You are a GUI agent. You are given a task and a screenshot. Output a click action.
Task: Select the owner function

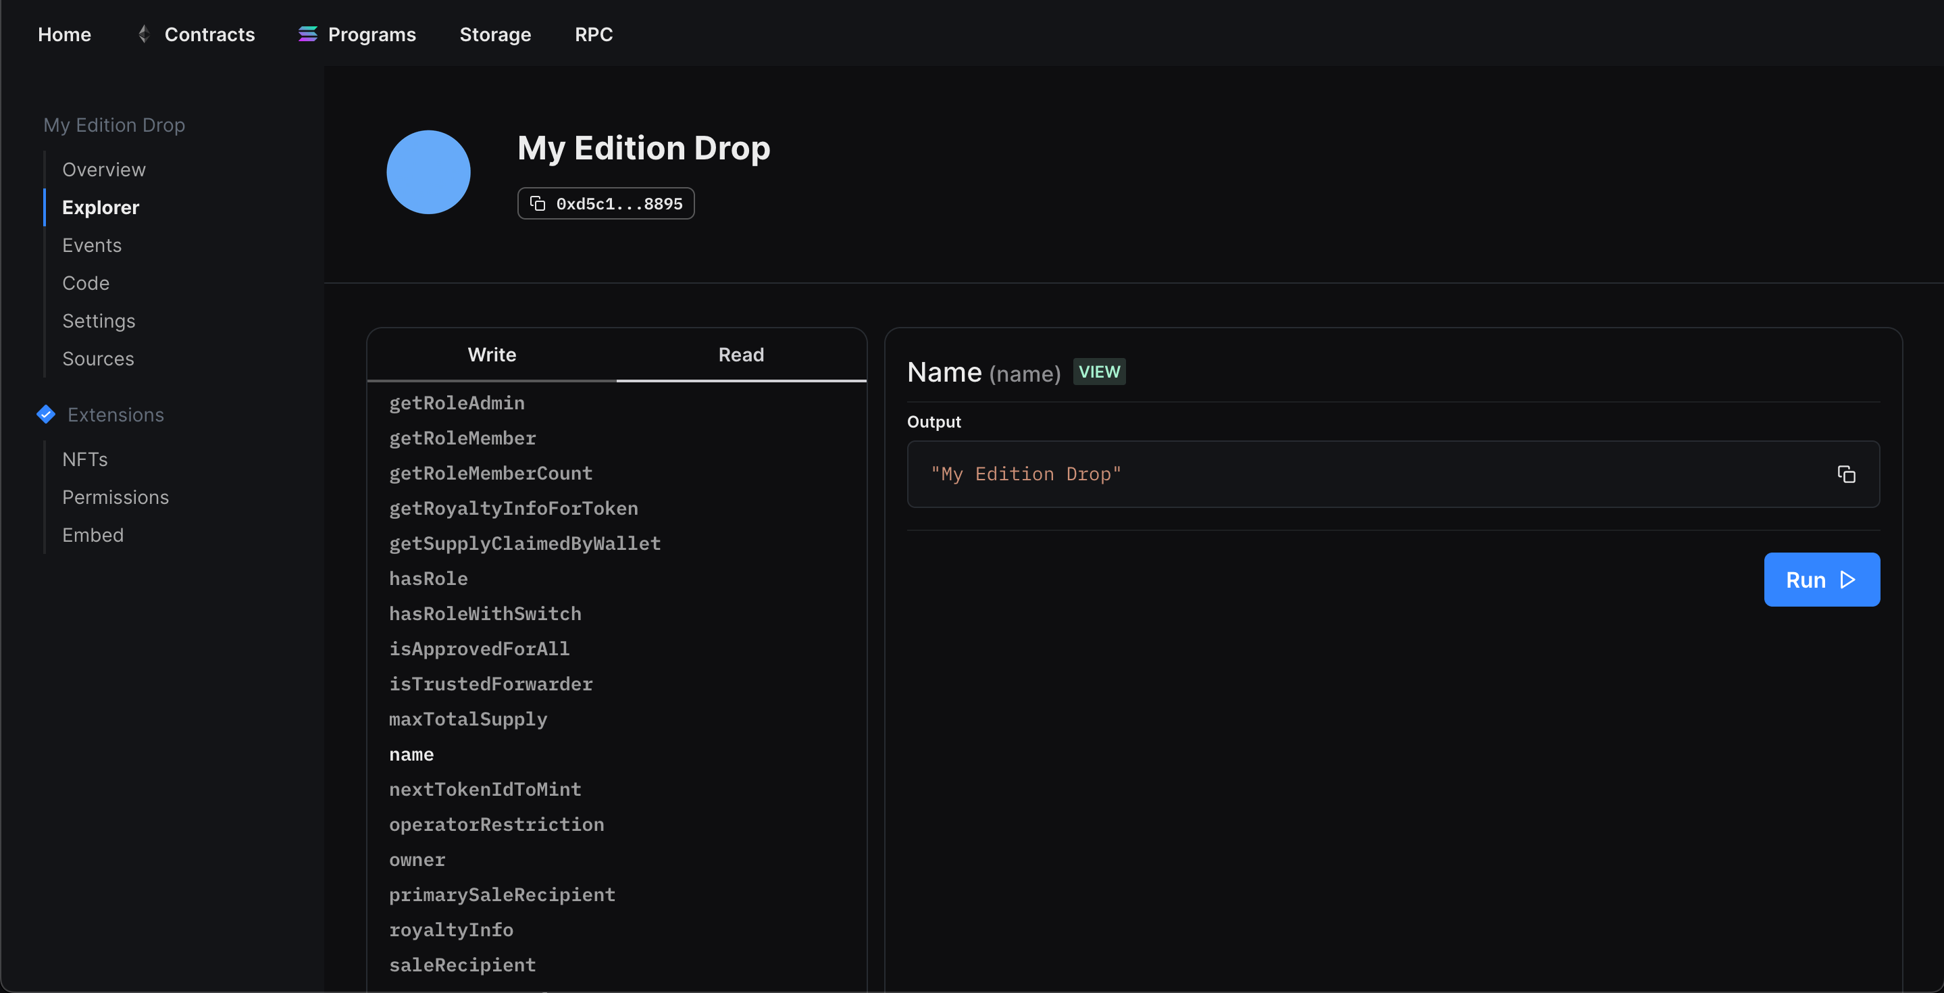[x=417, y=859]
